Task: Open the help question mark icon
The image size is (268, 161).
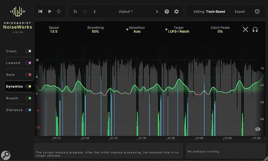Action: tap(167, 12)
